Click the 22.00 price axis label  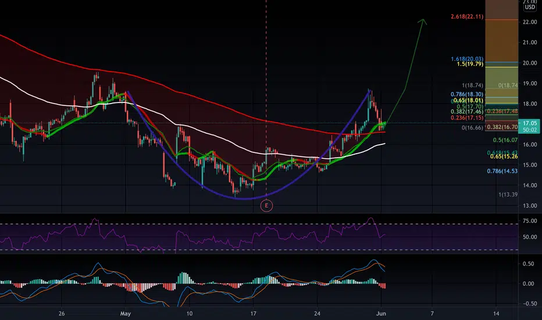click(x=530, y=22)
